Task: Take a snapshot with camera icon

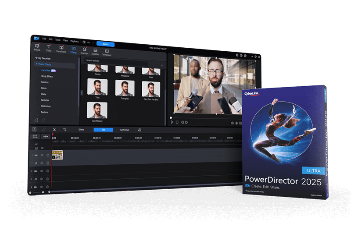Action: pyautogui.click(x=232, y=123)
